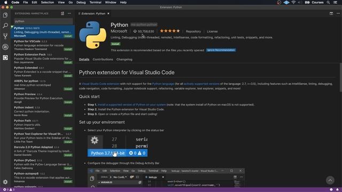Open the Wi-Fi menu bar icon
Viewport: 342px width, 192px height.
pos(293,2)
